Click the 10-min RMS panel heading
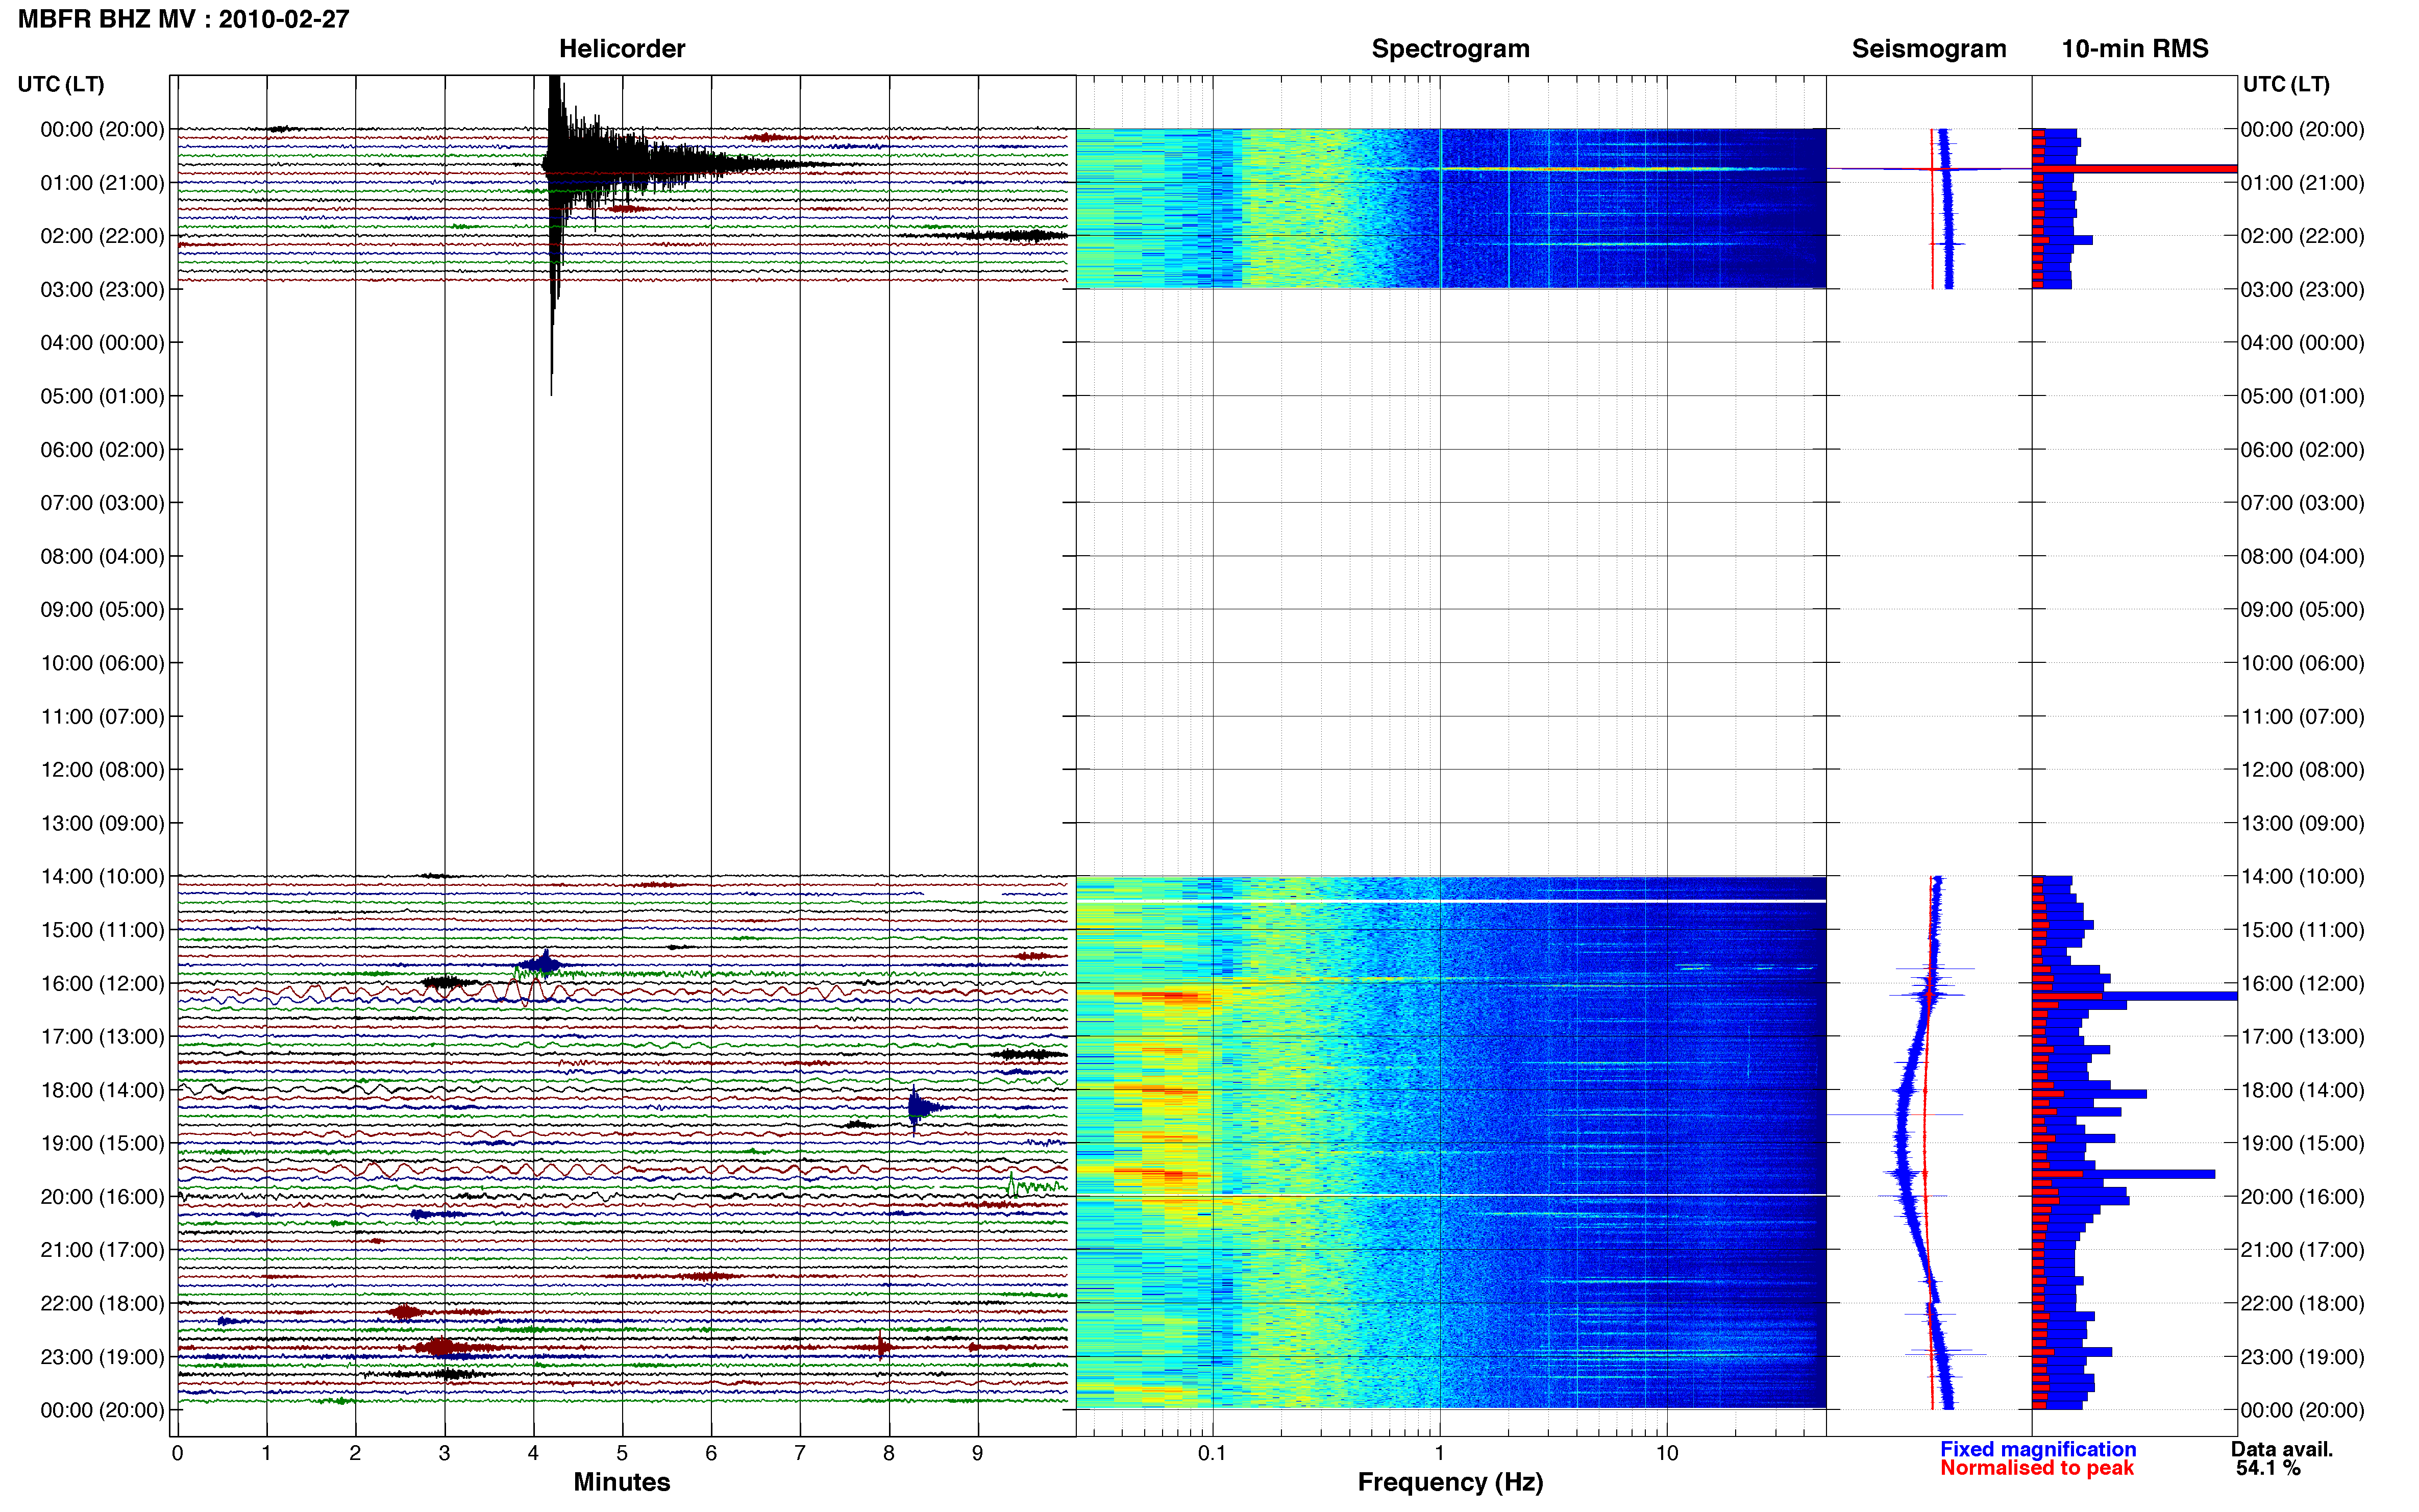The height and width of the screenshot is (1512, 2419). (2135, 49)
